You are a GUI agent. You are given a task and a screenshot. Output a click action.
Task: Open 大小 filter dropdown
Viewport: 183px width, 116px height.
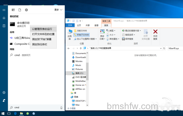tap(111, 35)
